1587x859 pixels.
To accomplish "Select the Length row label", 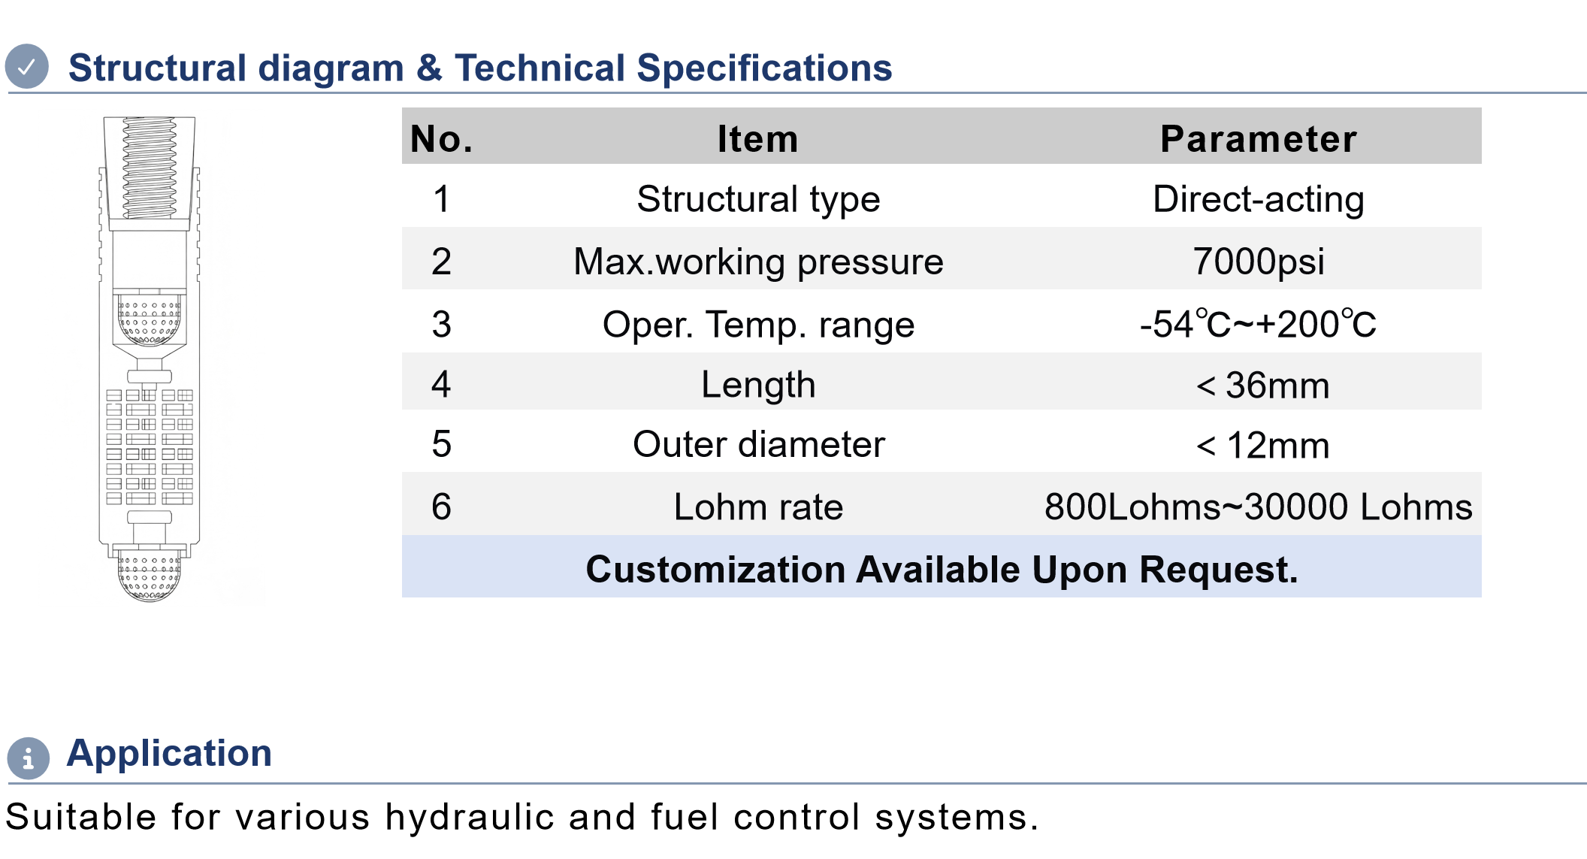I will 758,385.
